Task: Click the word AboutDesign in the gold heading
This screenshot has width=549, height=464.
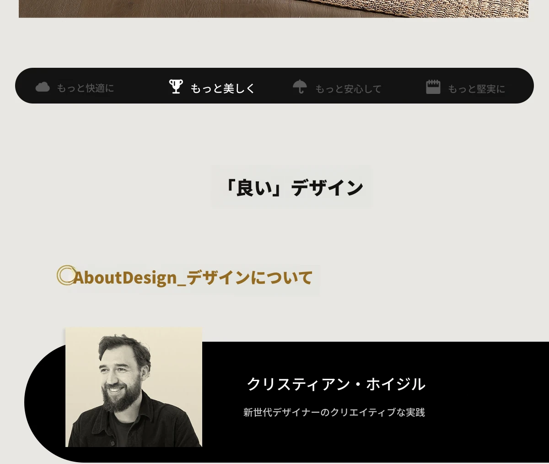Action: (125, 278)
